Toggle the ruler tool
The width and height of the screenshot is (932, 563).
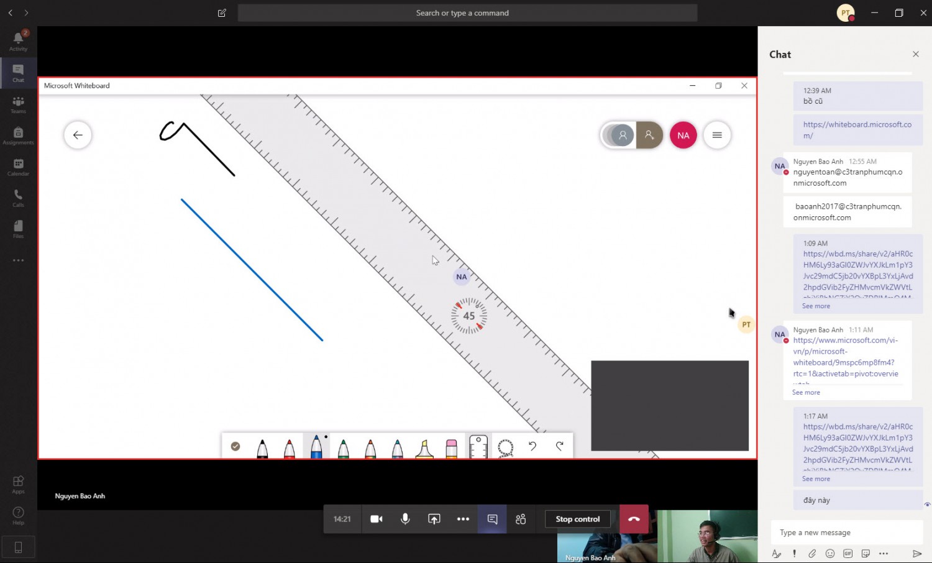[x=478, y=447]
